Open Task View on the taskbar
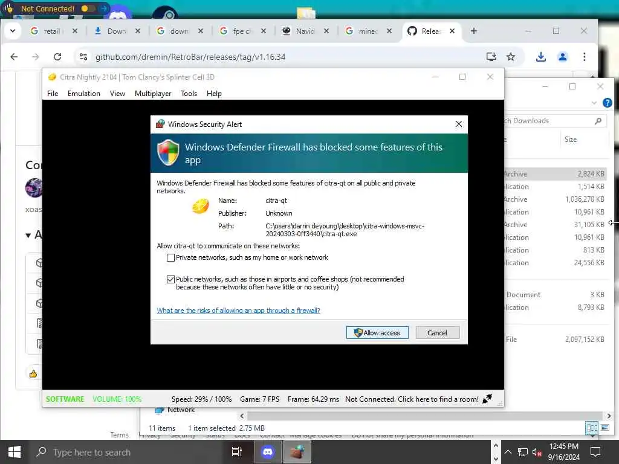The width and height of the screenshot is (619, 464). (237, 452)
